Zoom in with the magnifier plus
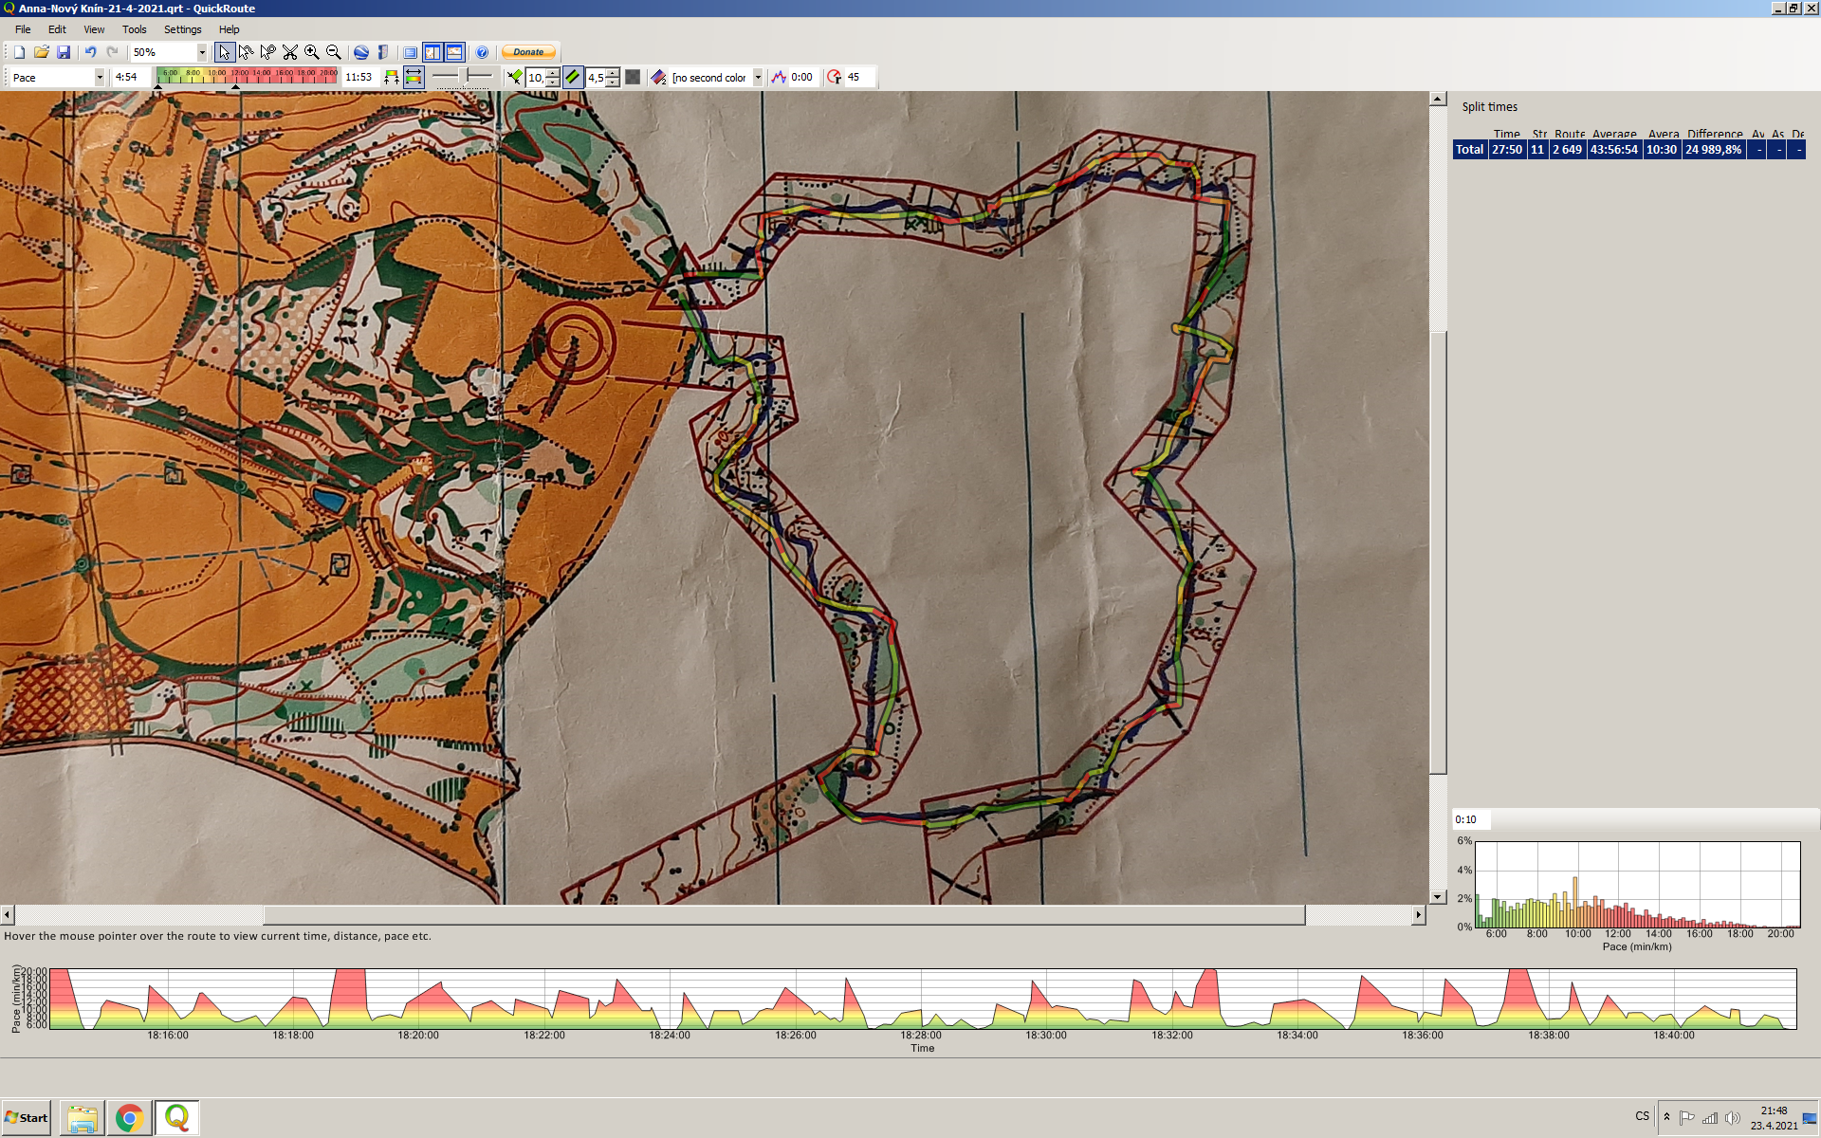Image resolution: width=1821 pixels, height=1138 pixels. [x=312, y=52]
